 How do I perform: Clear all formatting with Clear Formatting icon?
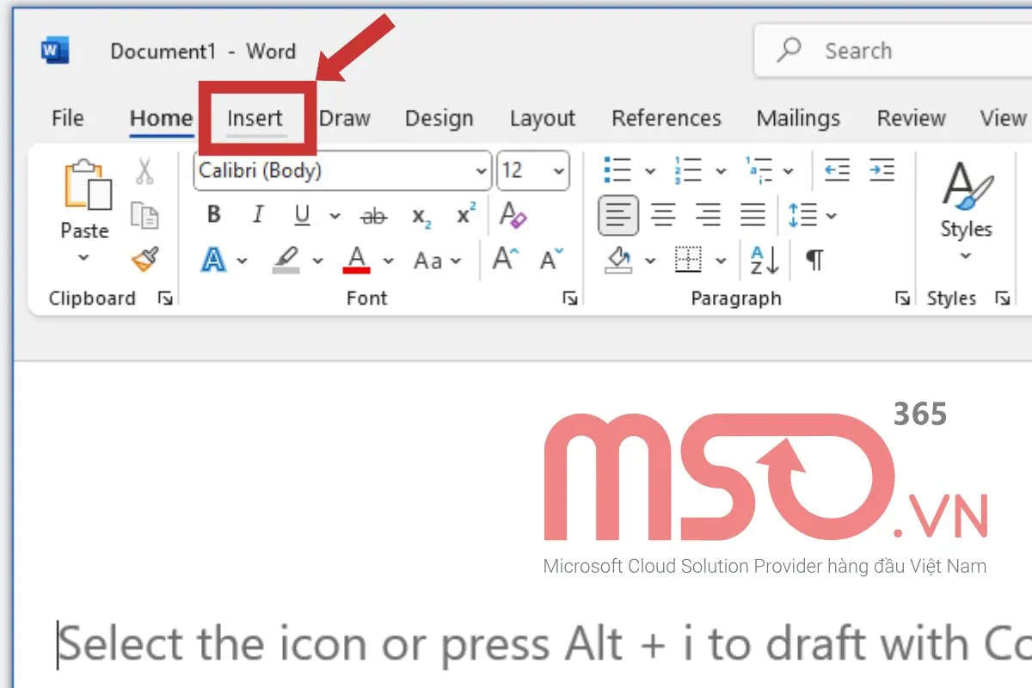[513, 216]
